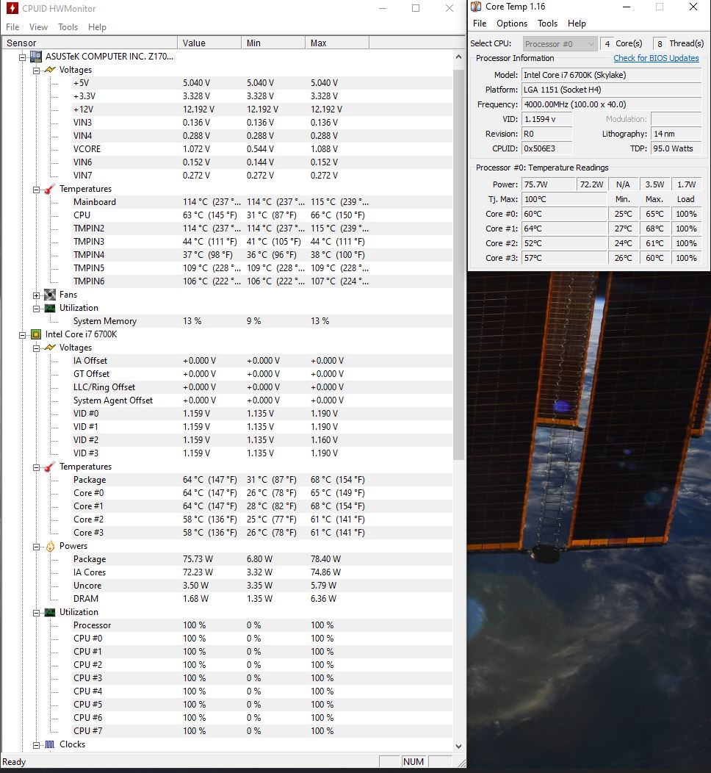Click the voltage icon under ASUSTeK motherboard

50,70
